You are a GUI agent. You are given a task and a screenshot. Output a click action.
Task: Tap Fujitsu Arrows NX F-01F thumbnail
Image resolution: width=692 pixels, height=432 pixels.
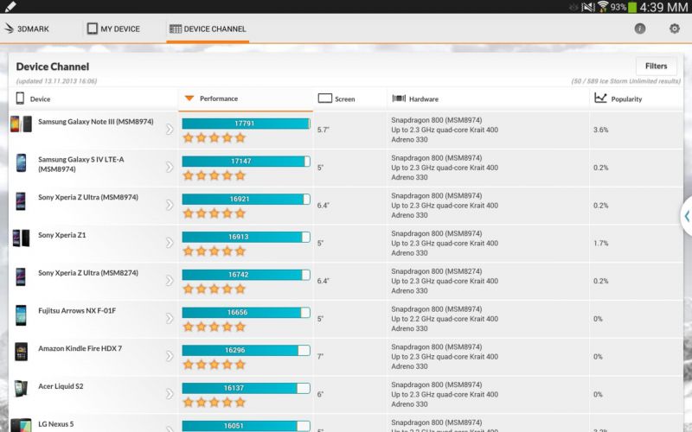pyautogui.click(x=21, y=315)
